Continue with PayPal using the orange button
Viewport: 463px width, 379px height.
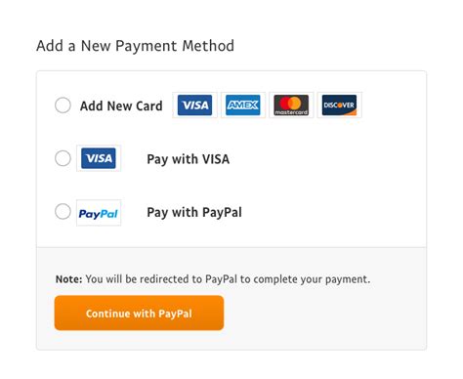click(139, 313)
